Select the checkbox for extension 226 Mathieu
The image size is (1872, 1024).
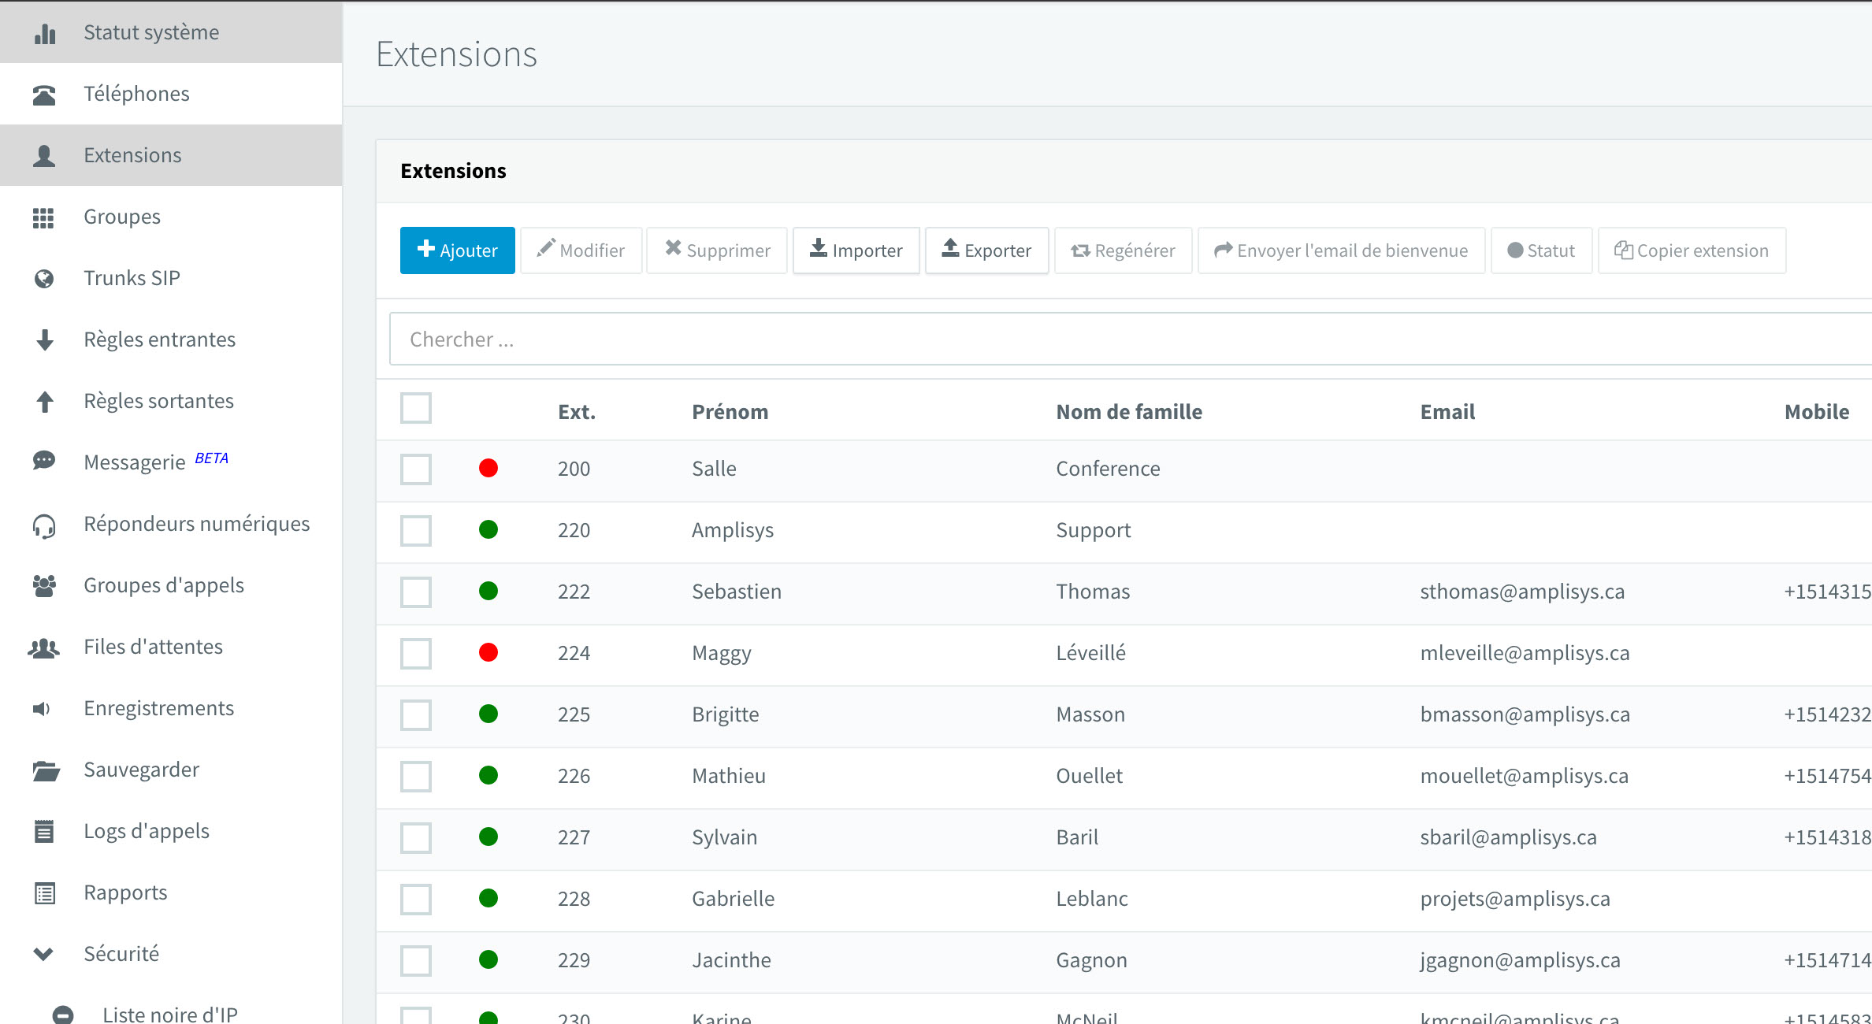point(416,777)
